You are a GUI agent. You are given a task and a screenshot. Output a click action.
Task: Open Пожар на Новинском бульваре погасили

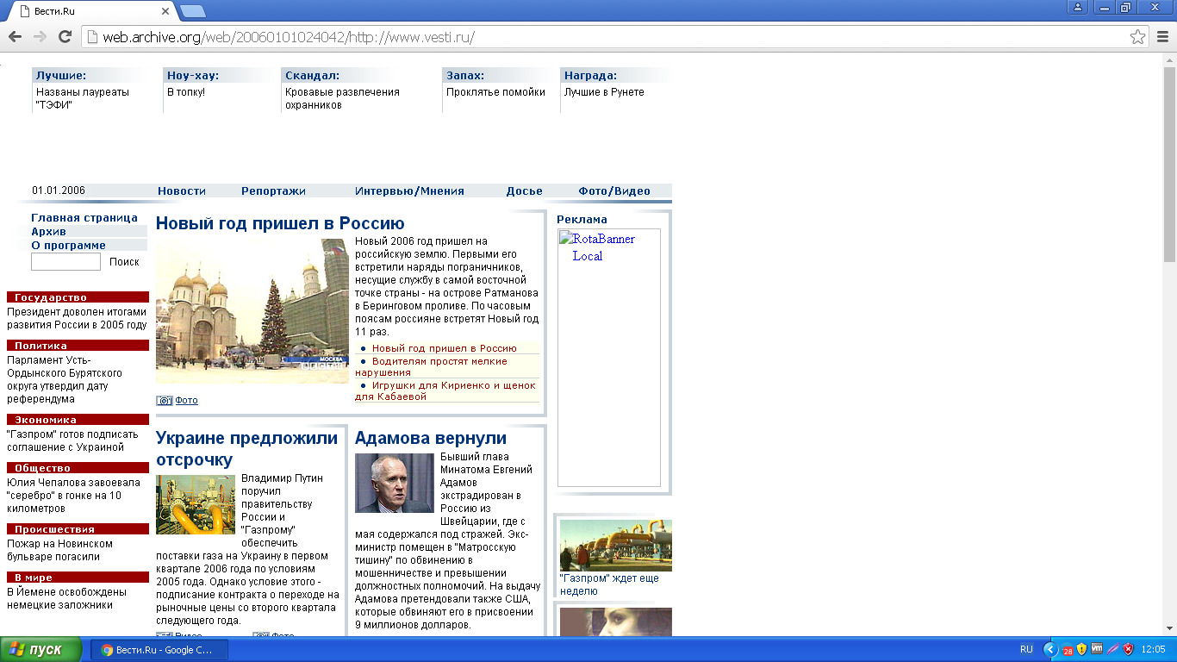(59, 550)
